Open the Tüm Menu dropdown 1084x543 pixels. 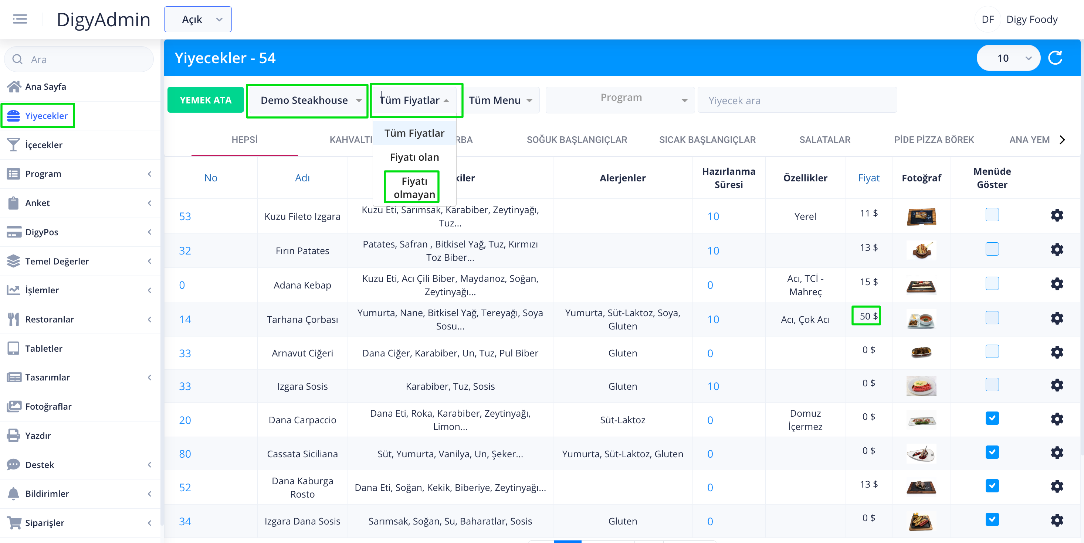tap(500, 100)
